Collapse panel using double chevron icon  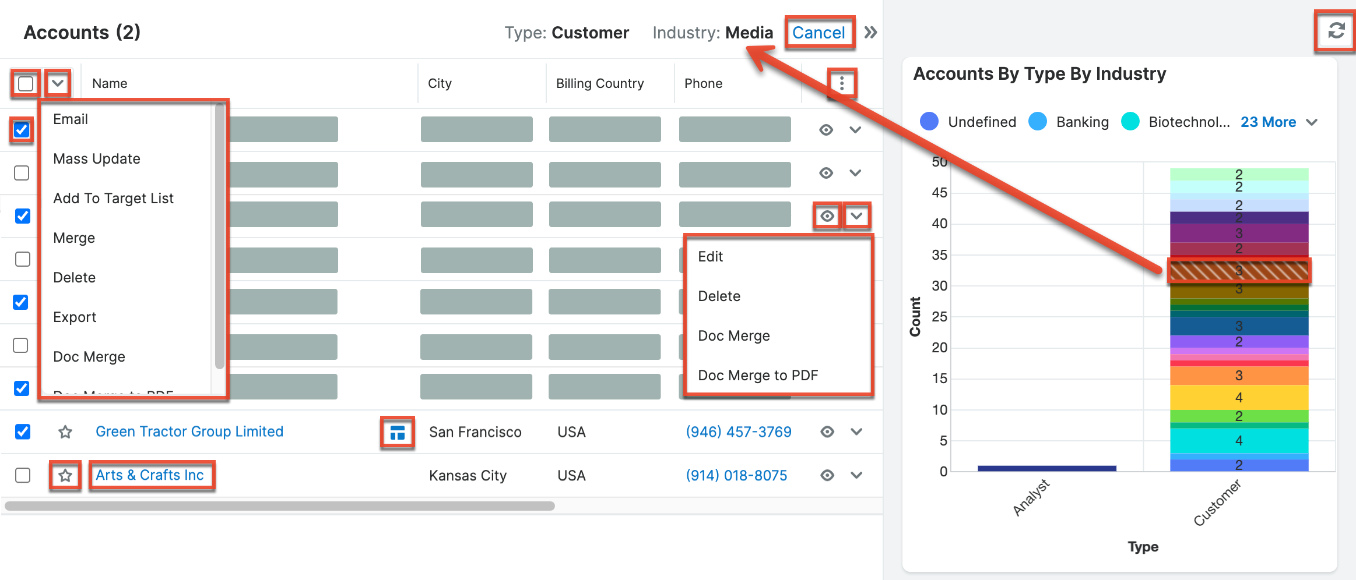coord(870,33)
